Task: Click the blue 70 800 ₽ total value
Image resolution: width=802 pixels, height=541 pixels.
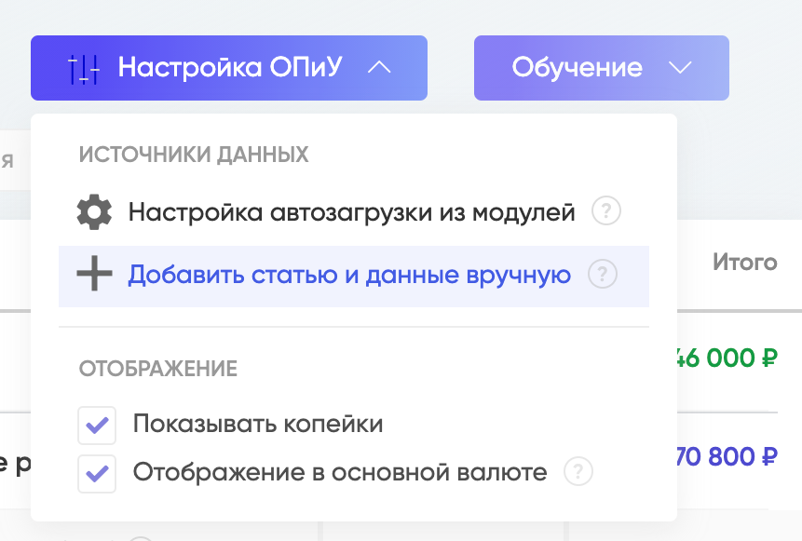Action: [726, 456]
